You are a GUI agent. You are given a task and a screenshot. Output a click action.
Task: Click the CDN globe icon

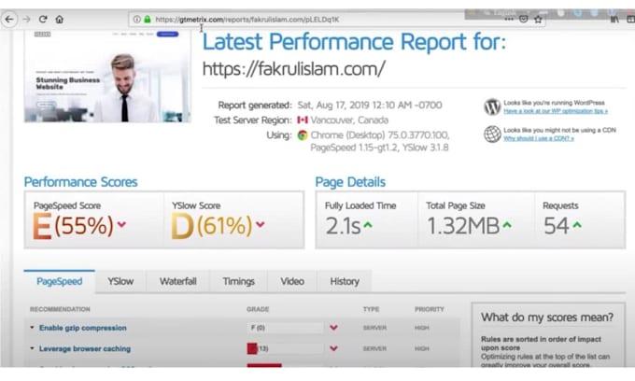point(492,134)
